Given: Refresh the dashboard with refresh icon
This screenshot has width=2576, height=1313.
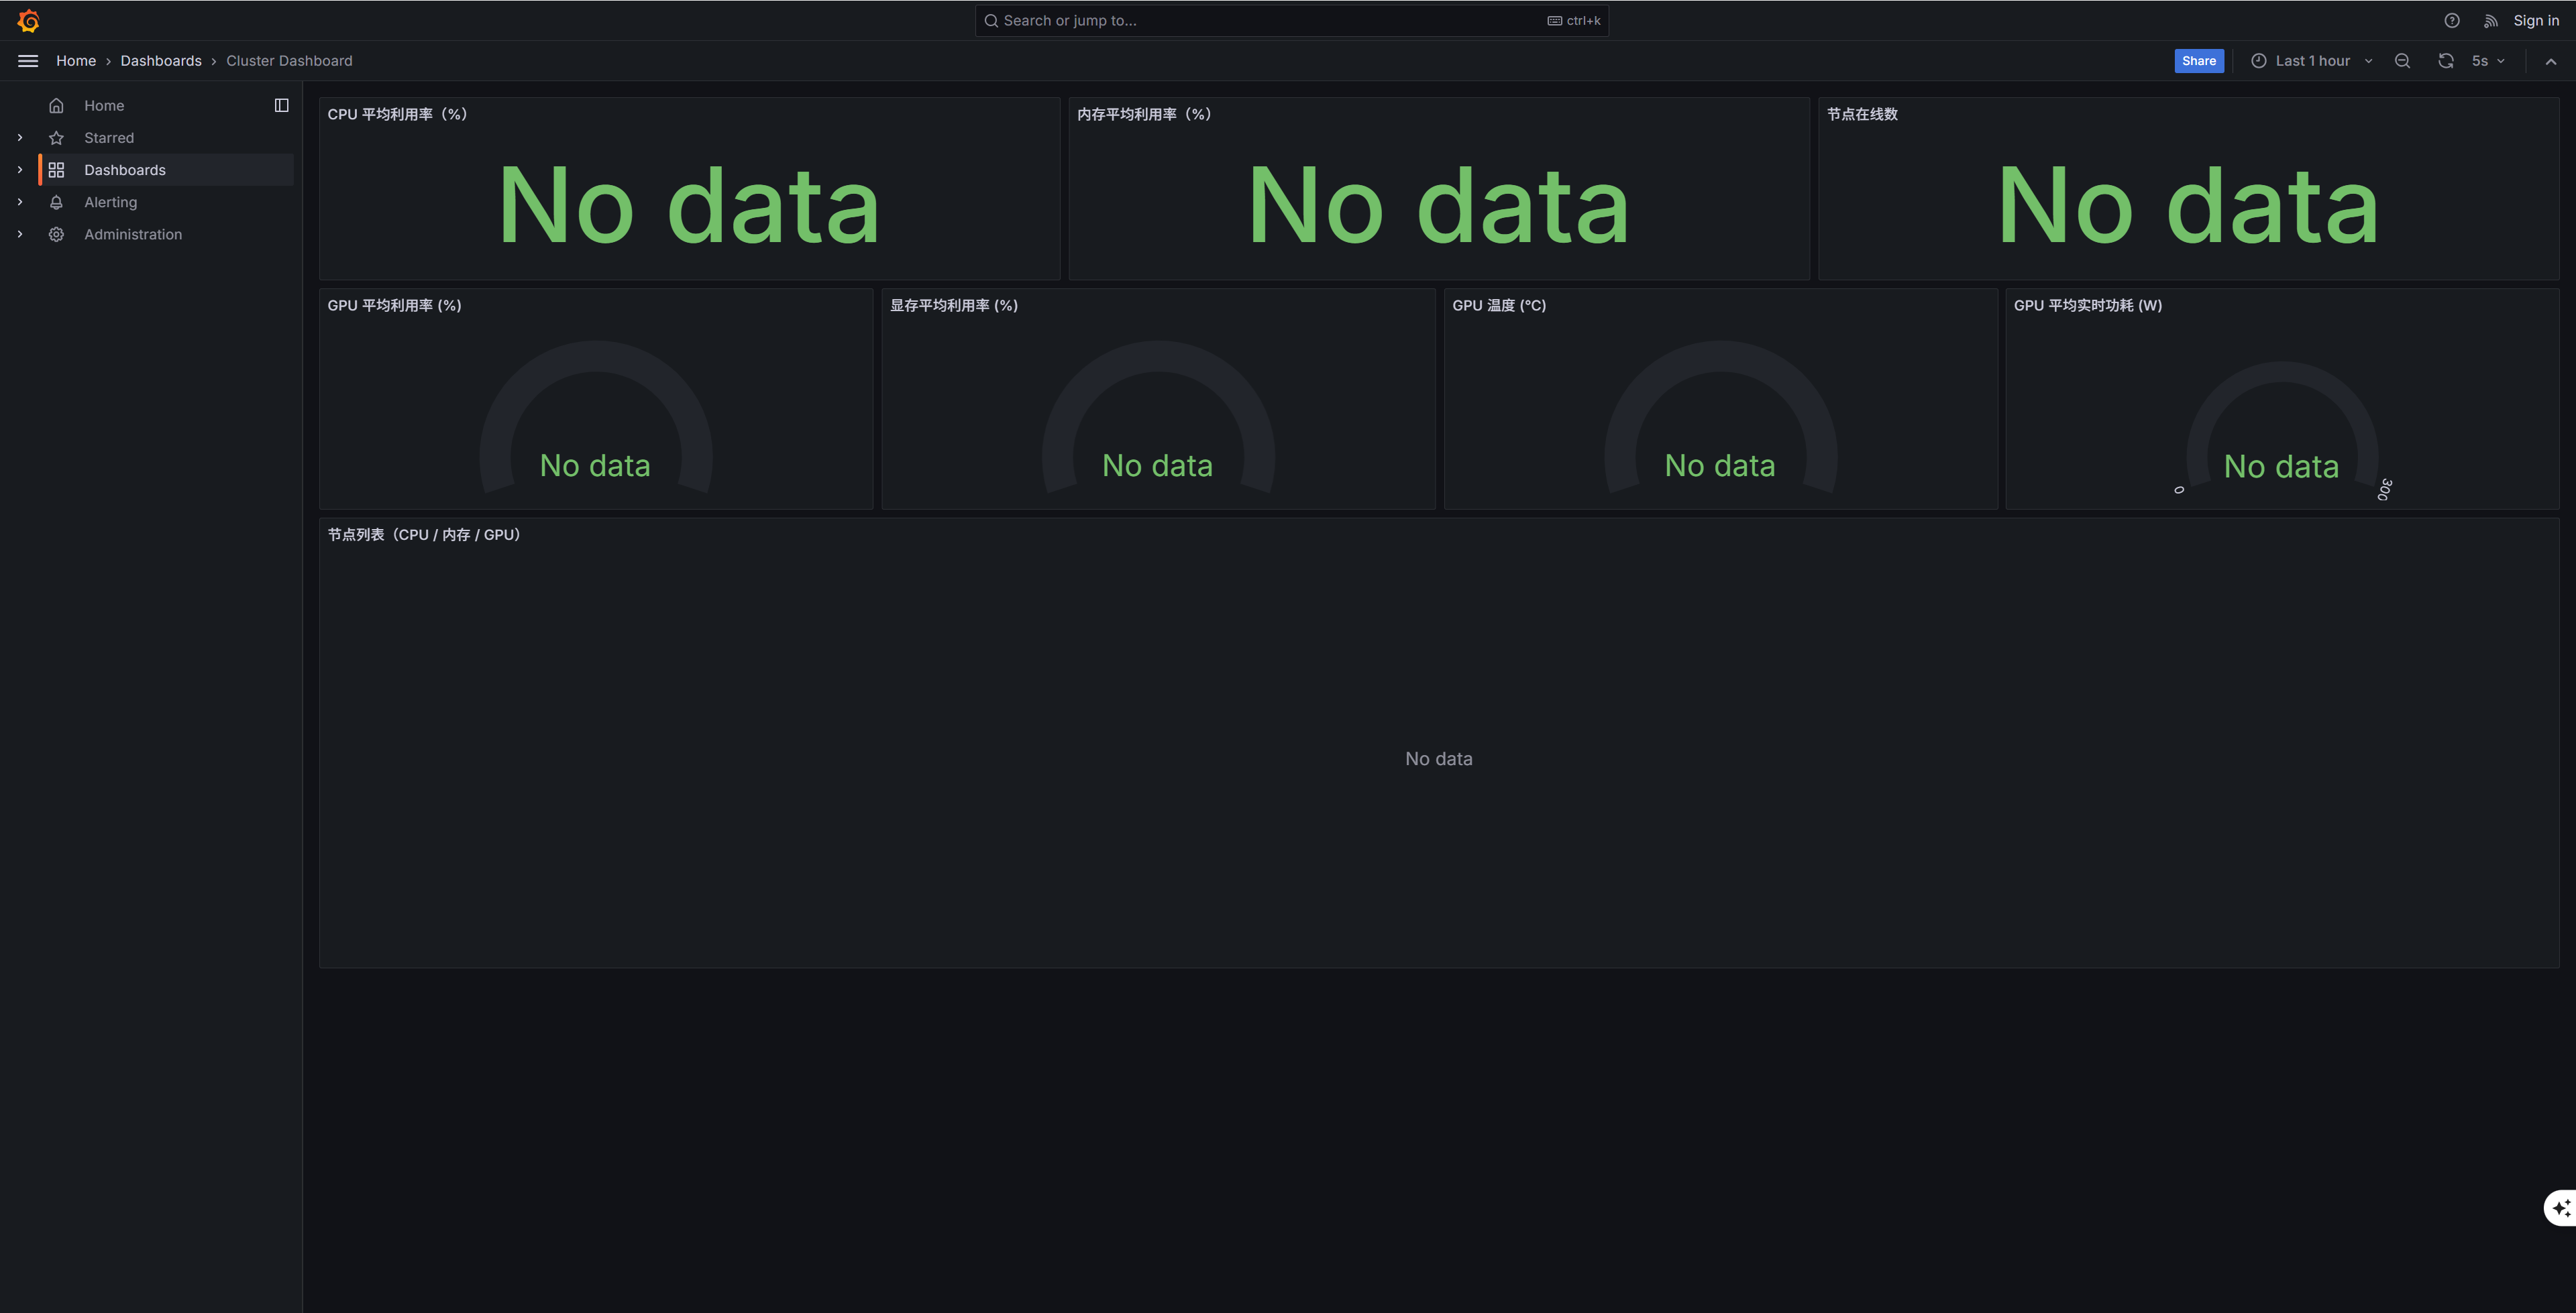Looking at the screenshot, I should (x=2445, y=61).
